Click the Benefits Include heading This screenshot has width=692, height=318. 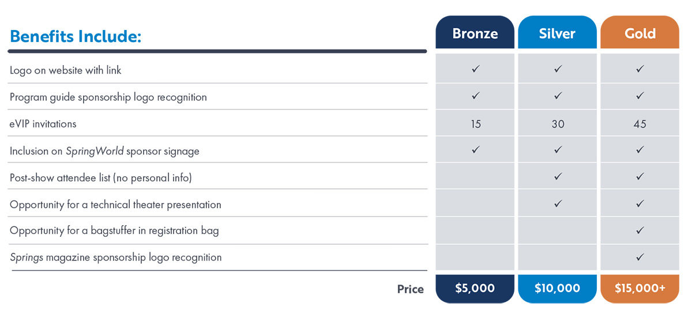tap(76, 36)
